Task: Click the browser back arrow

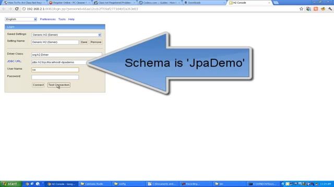Action: [4, 9]
